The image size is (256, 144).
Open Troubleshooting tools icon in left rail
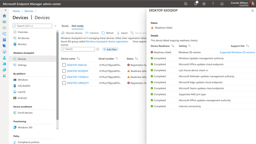click(x=4, y=76)
